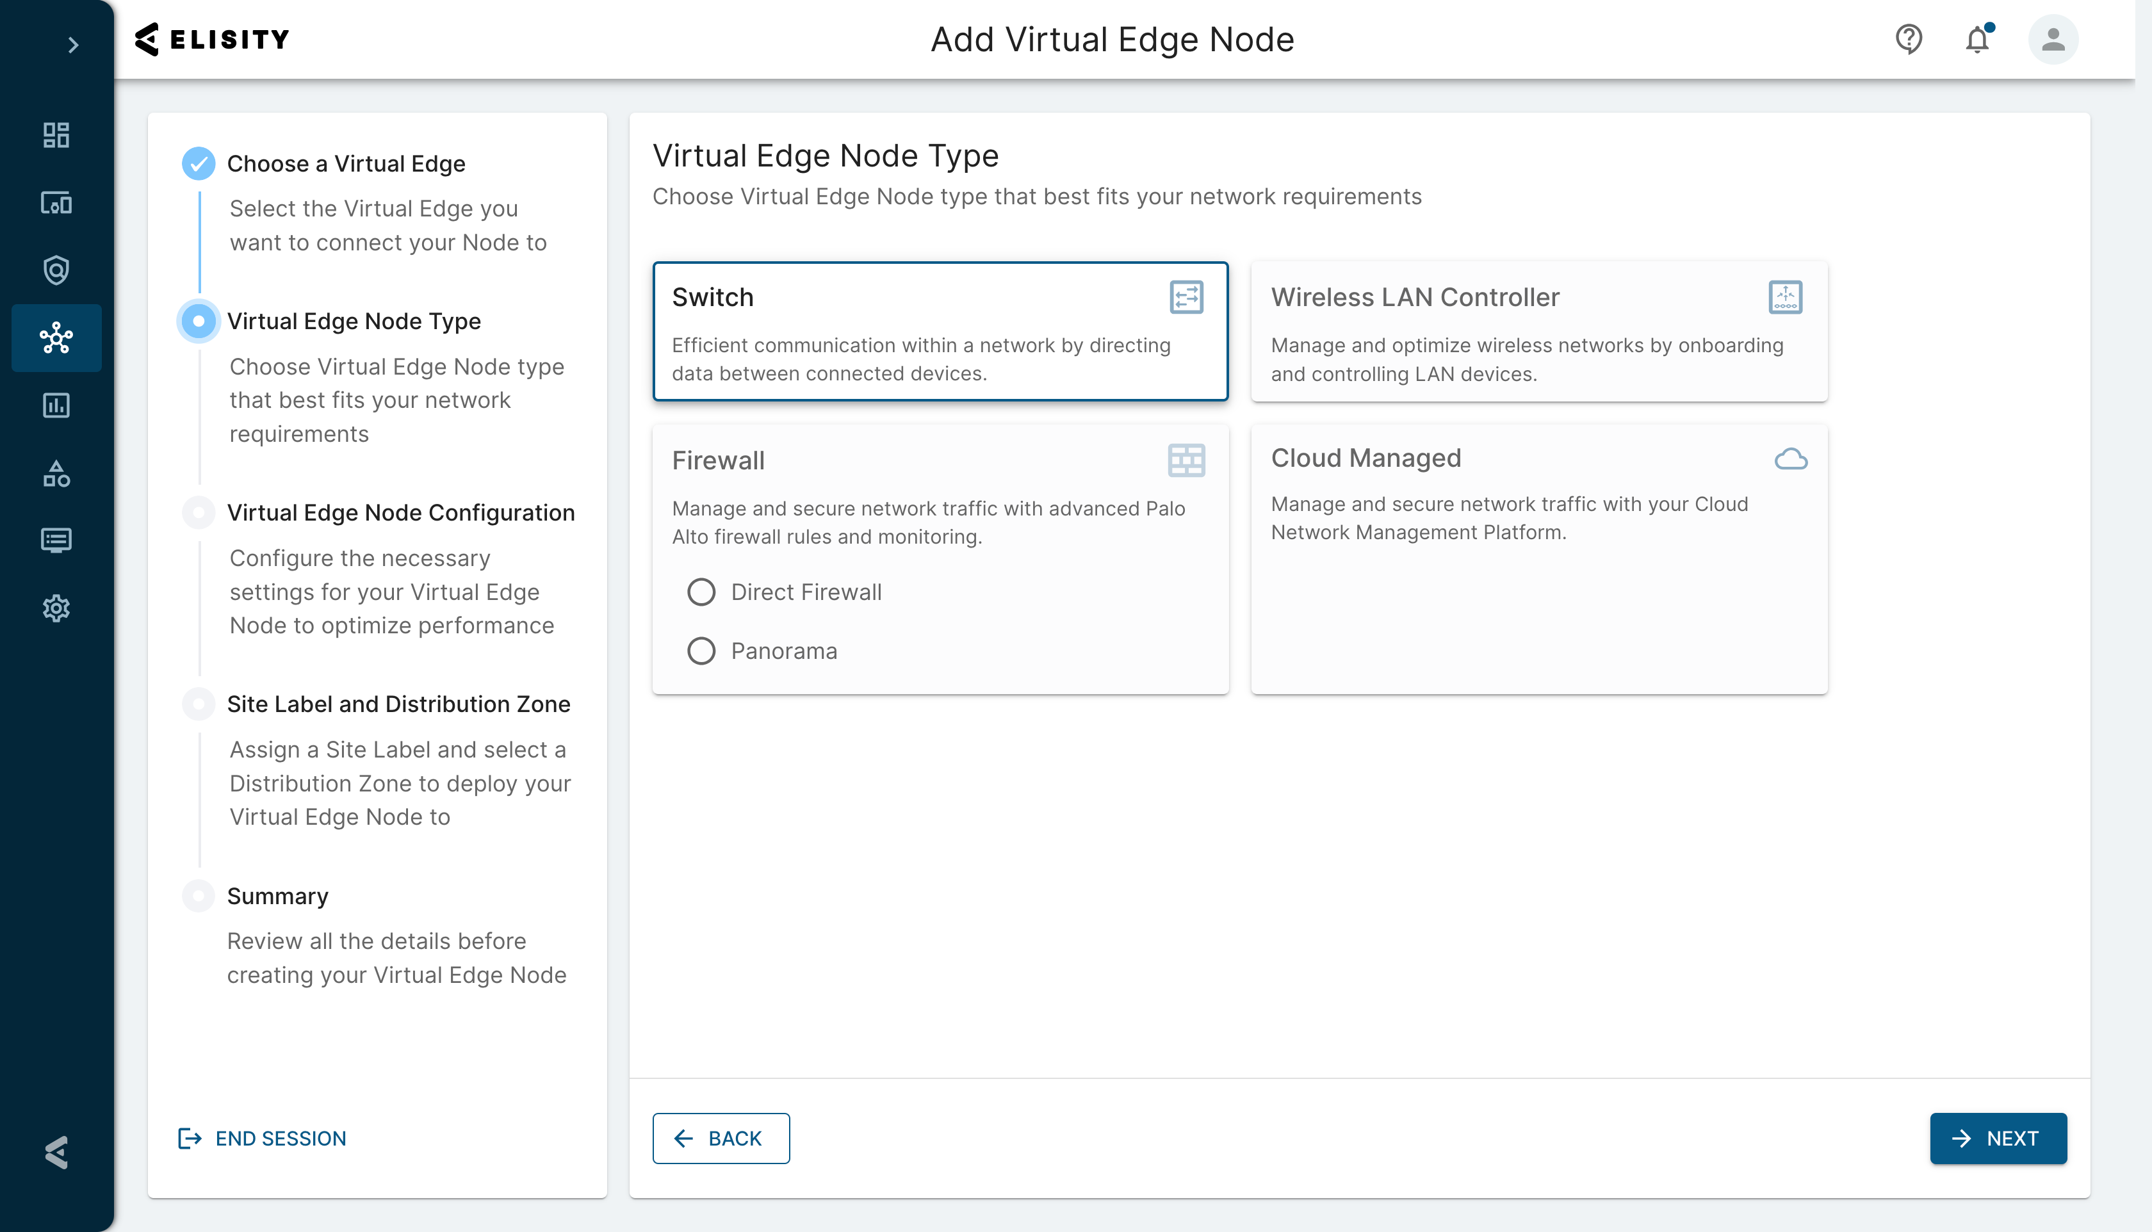The image size is (2152, 1232).
Task: Expand the sidebar with the chevron arrow
Action: tap(74, 45)
